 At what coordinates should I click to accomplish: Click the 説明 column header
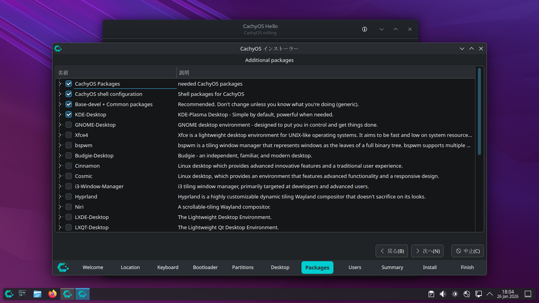click(x=326, y=73)
